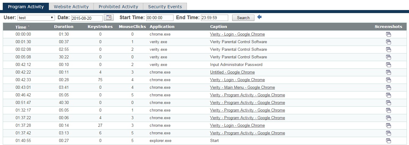
Task: Go to the Security Events tab
Action: click(165, 7)
